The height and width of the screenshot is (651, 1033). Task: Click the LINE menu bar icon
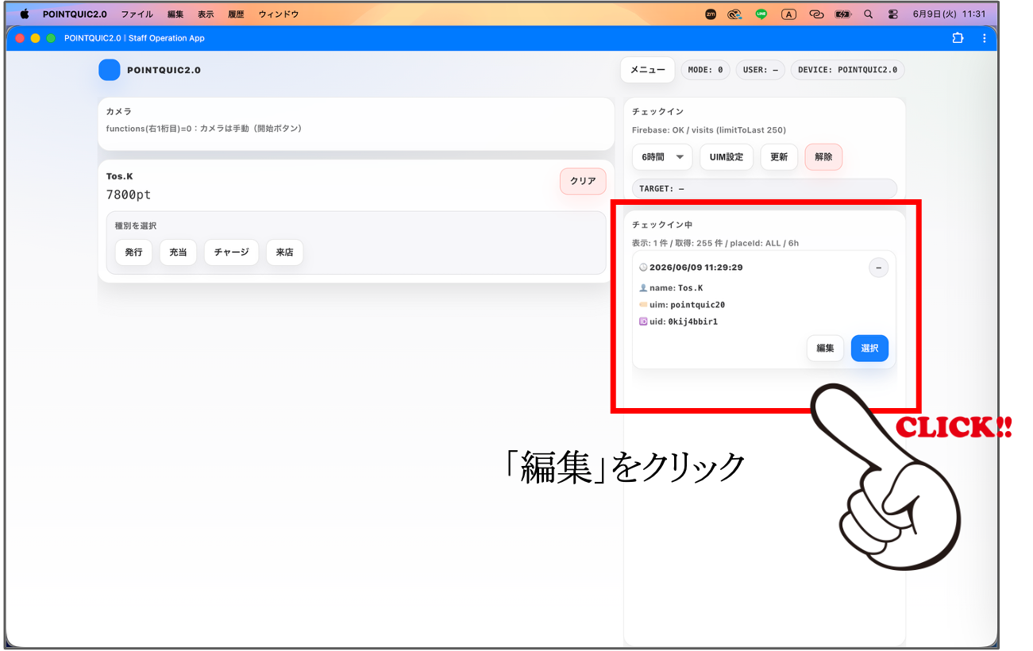pyautogui.click(x=761, y=14)
